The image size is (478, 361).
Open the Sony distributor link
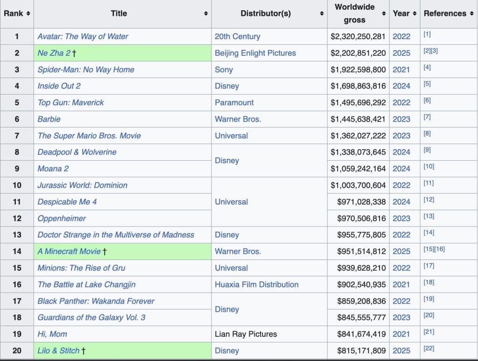(224, 70)
